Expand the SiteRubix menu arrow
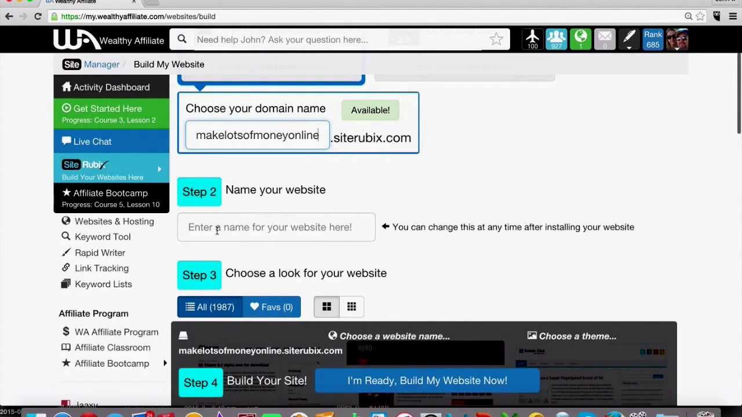This screenshot has height=417, width=742. point(159,169)
